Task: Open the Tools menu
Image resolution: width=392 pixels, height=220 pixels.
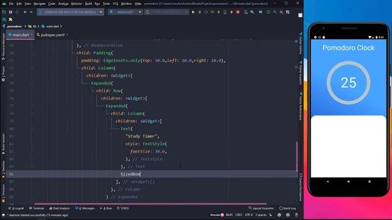Action: [106, 4]
